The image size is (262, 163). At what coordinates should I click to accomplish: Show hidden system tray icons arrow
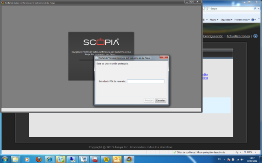224,160
